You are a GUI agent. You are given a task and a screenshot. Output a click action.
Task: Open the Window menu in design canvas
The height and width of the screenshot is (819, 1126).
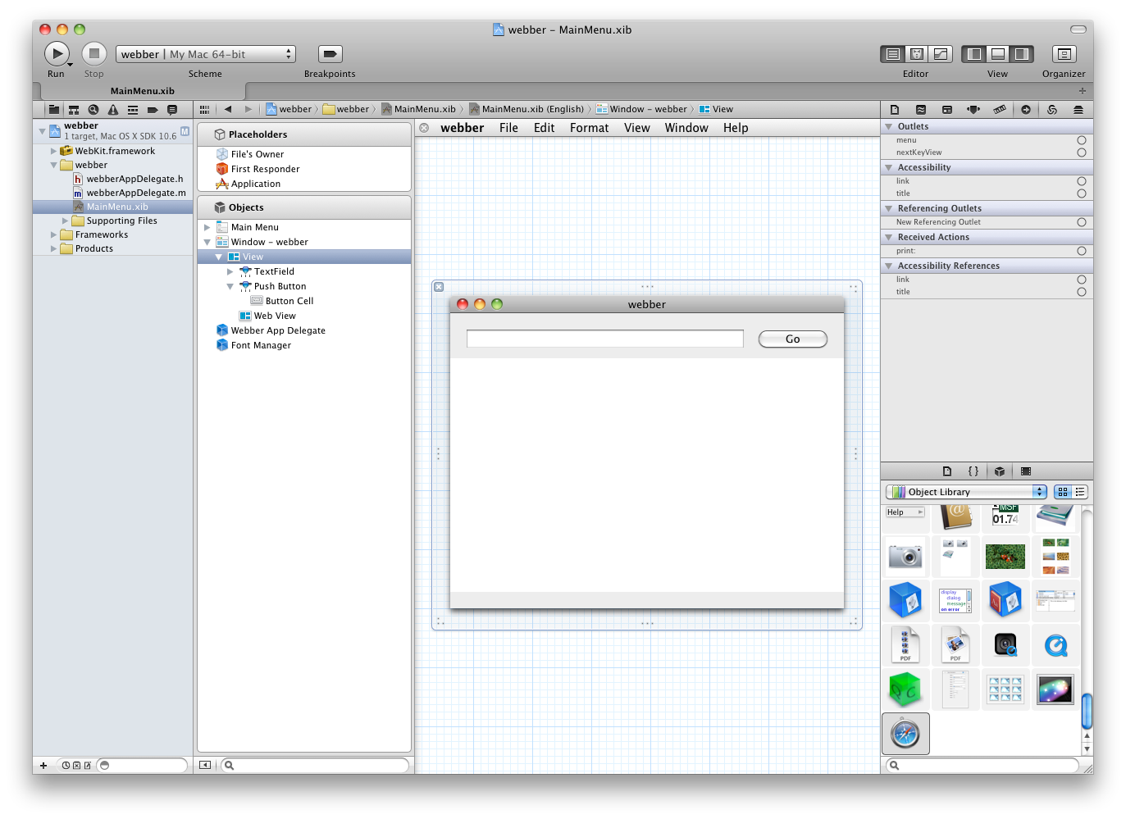686,128
